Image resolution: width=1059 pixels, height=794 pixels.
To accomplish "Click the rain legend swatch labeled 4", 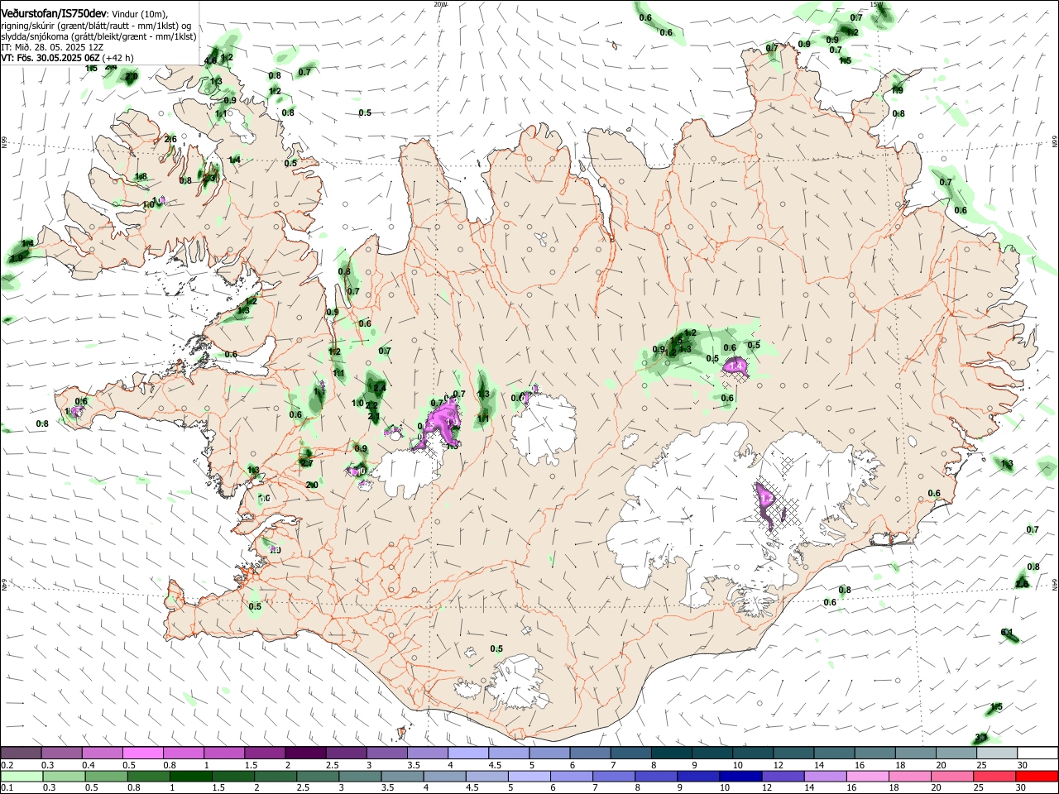I will [x=444, y=776].
